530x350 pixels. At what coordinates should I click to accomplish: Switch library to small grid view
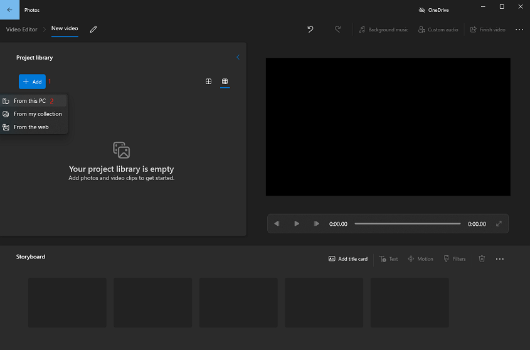click(225, 82)
